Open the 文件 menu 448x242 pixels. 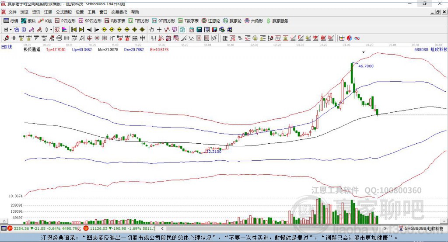12,12
